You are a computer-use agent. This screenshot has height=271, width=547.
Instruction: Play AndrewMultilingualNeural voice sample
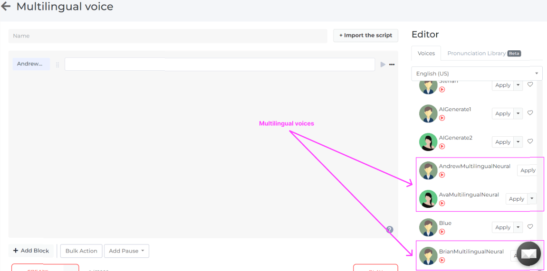(442, 175)
